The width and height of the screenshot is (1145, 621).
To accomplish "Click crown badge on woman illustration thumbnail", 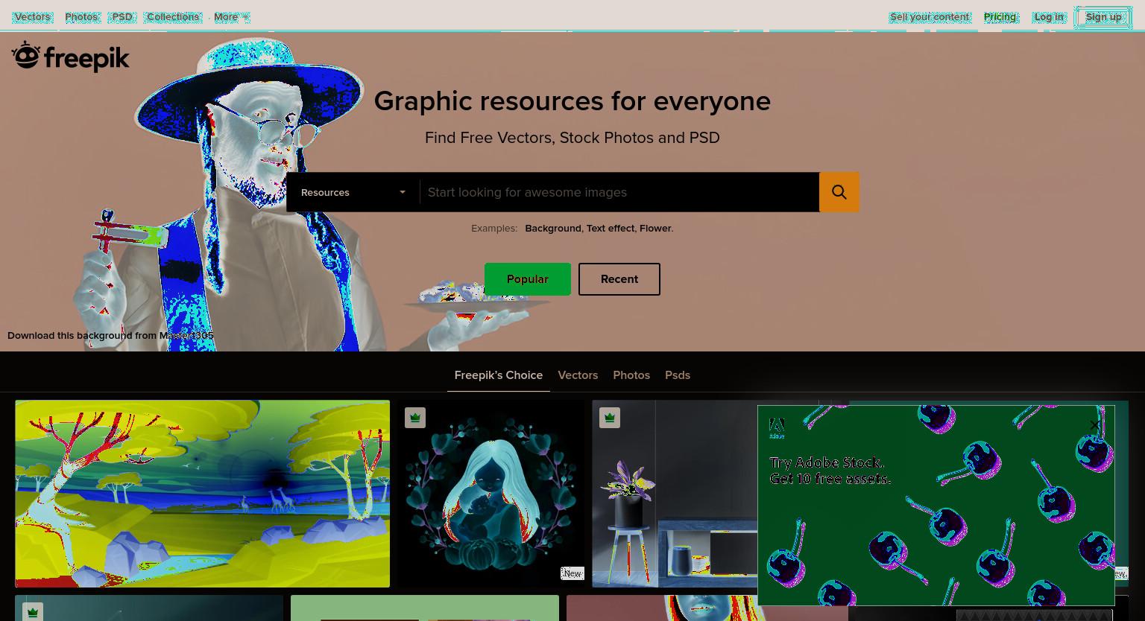I will click(415, 418).
